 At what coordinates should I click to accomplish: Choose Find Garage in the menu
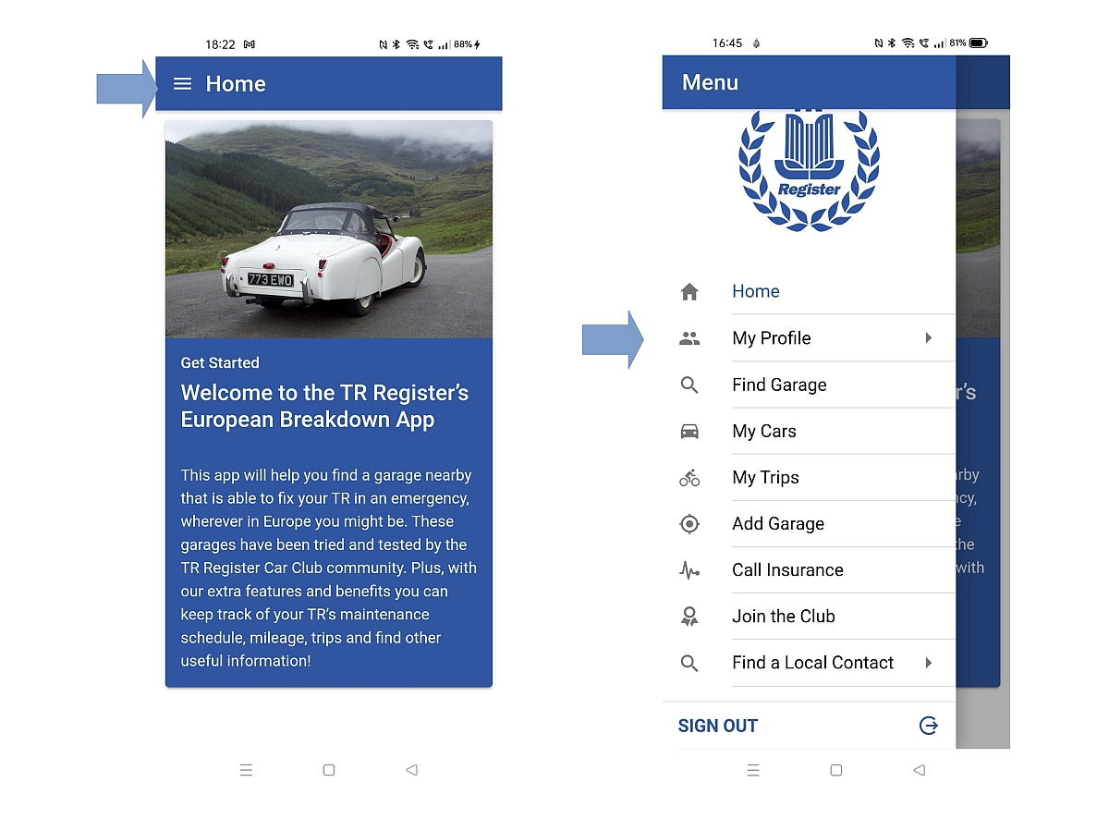click(x=779, y=385)
